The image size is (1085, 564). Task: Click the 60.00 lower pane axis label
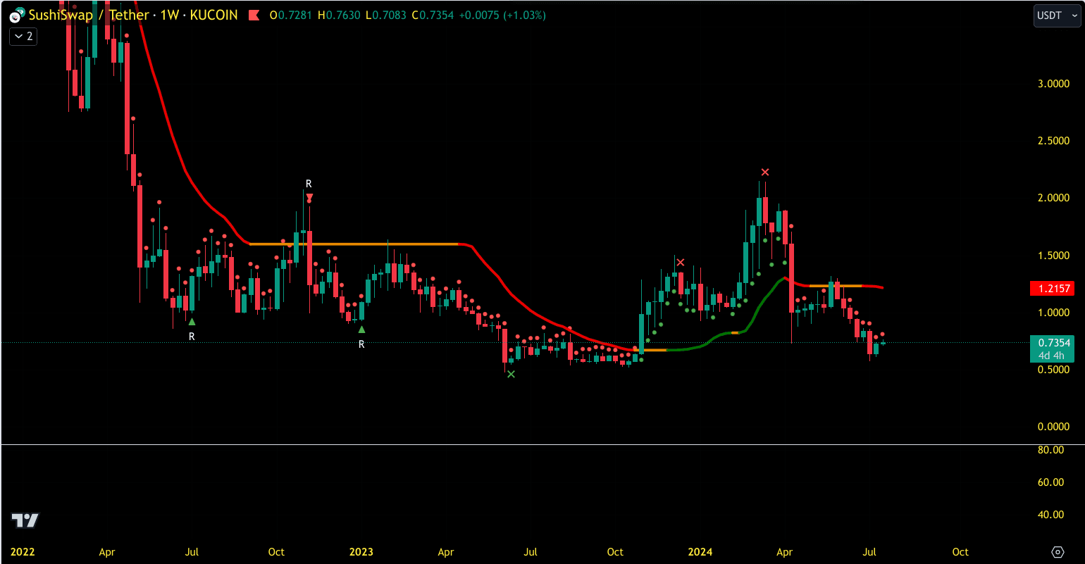1051,482
